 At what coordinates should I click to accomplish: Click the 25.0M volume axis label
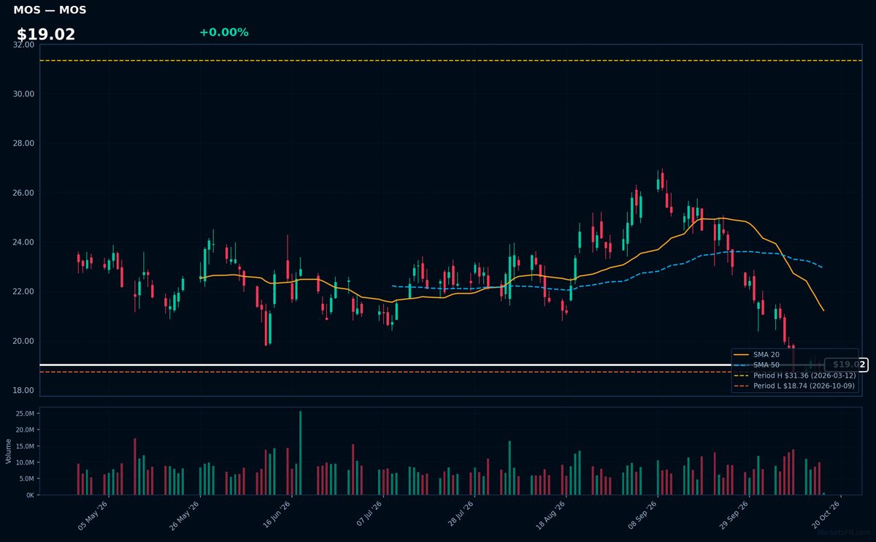point(25,413)
